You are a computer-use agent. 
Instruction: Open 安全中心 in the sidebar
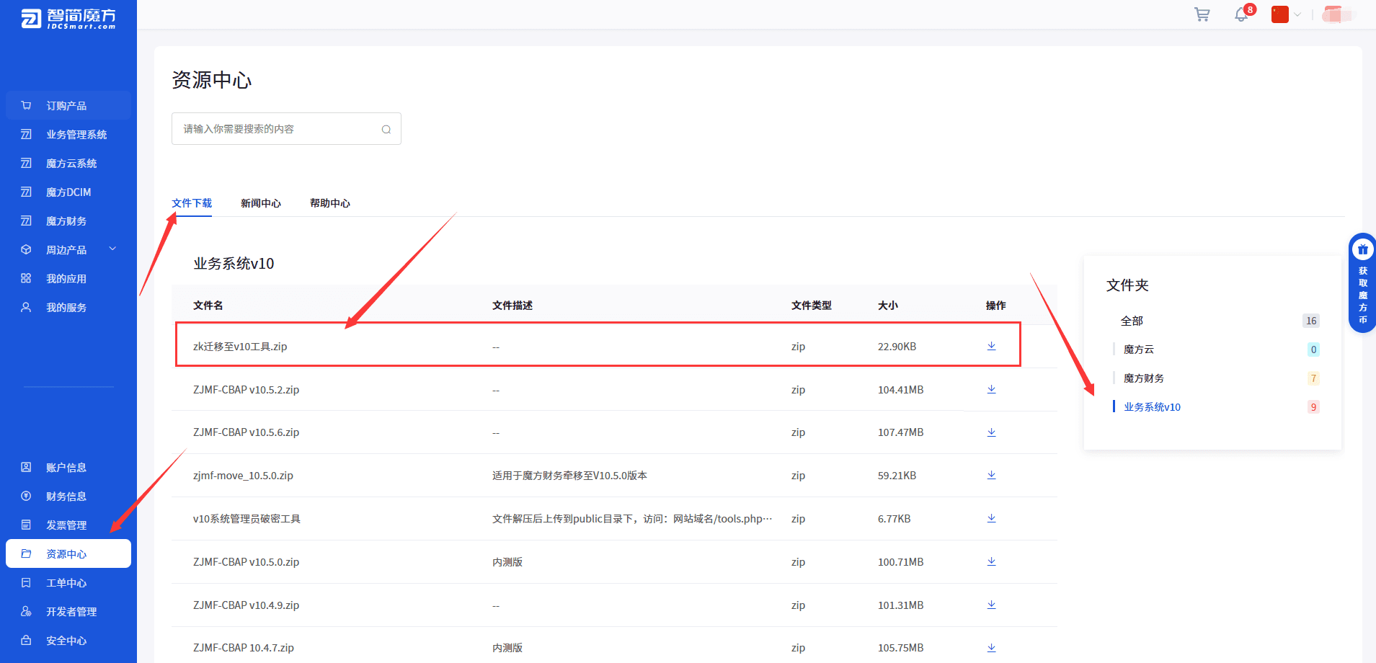(x=68, y=640)
